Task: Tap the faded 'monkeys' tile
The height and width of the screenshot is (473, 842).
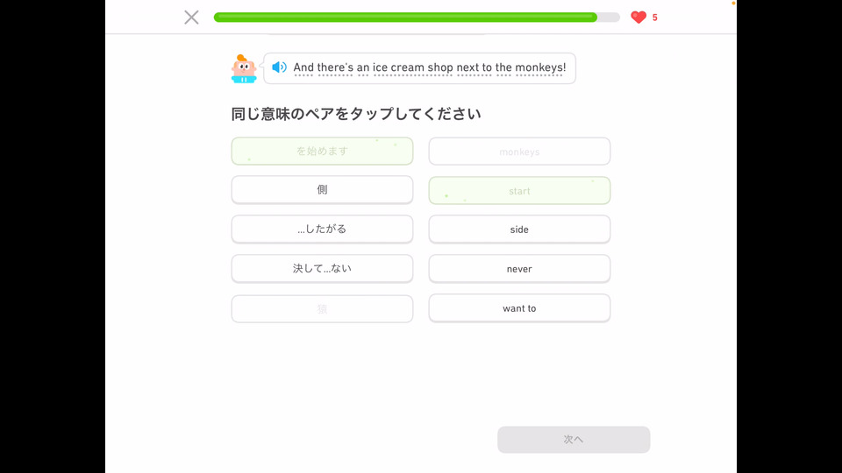Action: pyautogui.click(x=519, y=152)
